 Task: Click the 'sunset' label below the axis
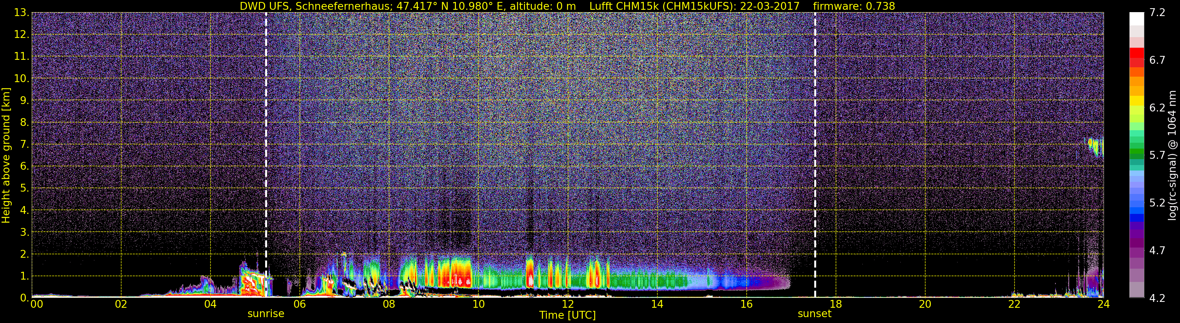tap(815, 314)
